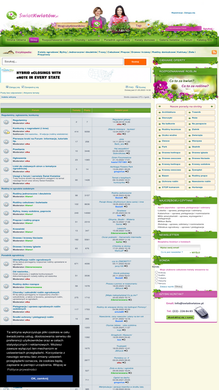The image size is (219, 390).
Task: Open last post icon in Powitanie row
Action: (128, 153)
